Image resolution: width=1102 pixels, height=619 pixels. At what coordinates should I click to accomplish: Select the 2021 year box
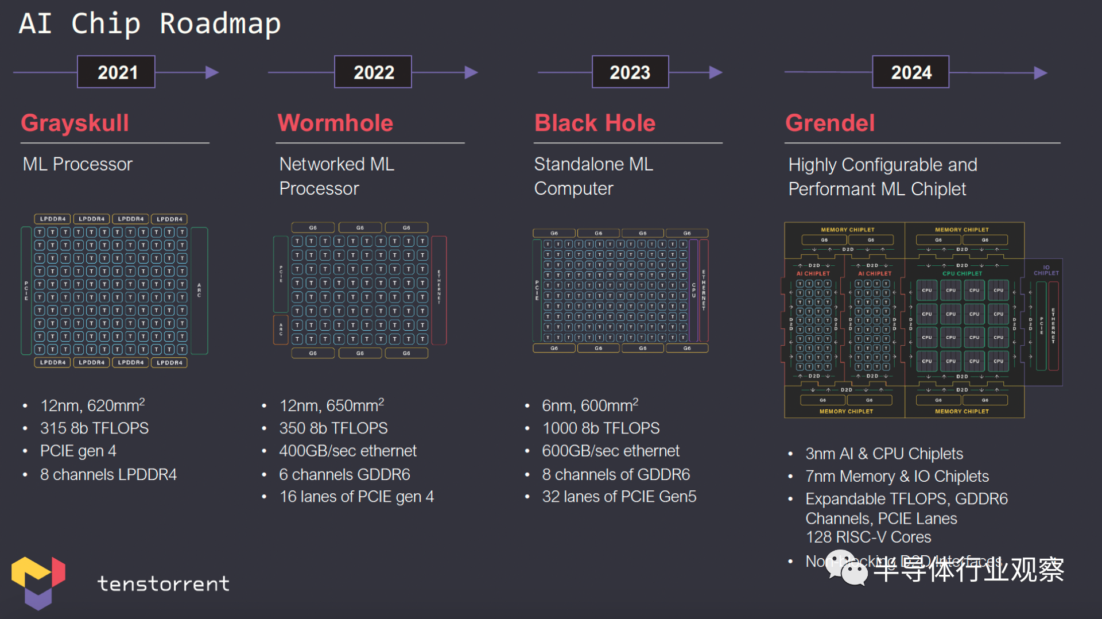(x=117, y=72)
